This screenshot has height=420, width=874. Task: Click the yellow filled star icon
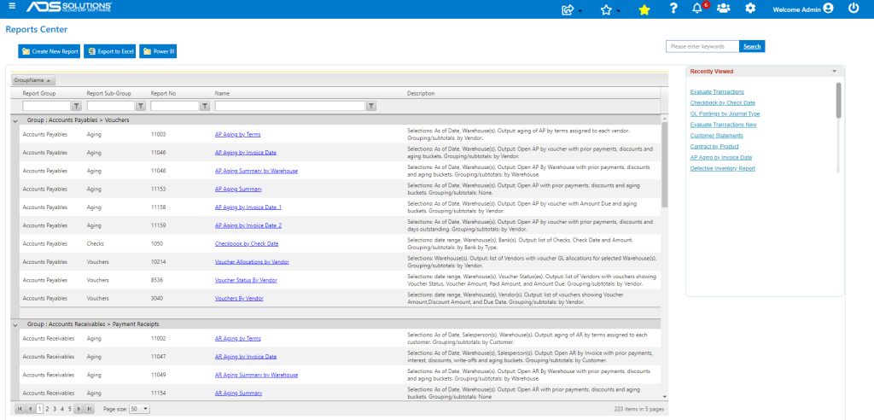click(x=644, y=9)
